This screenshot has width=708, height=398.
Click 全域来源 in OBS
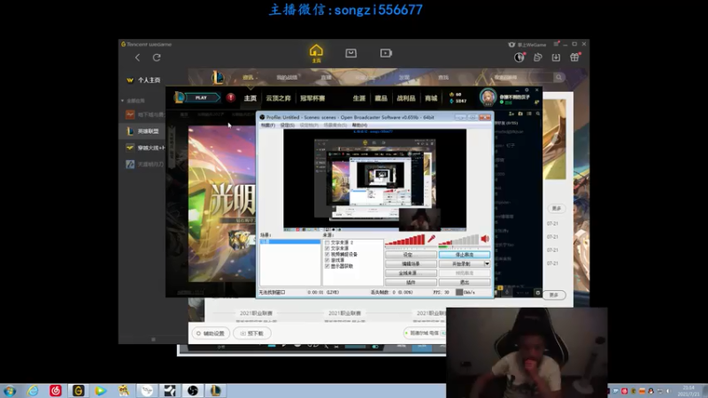pos(411,273)
